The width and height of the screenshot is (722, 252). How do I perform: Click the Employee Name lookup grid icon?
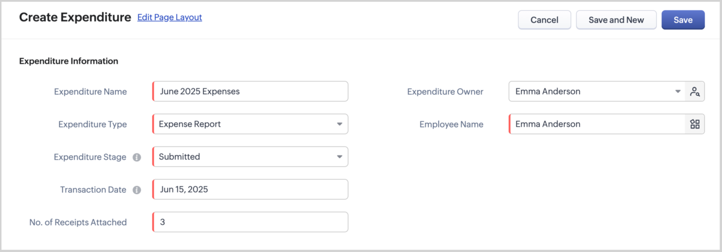[694, 124]
